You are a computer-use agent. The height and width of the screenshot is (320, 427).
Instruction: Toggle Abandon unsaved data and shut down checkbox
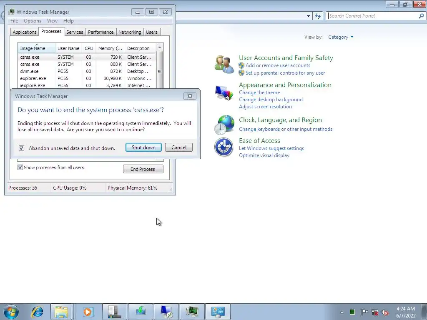22,148
